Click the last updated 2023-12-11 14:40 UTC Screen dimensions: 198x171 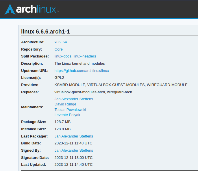point(73,164)
